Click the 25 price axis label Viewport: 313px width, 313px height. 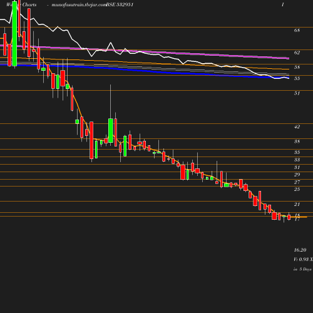click(x=297, y=189)
